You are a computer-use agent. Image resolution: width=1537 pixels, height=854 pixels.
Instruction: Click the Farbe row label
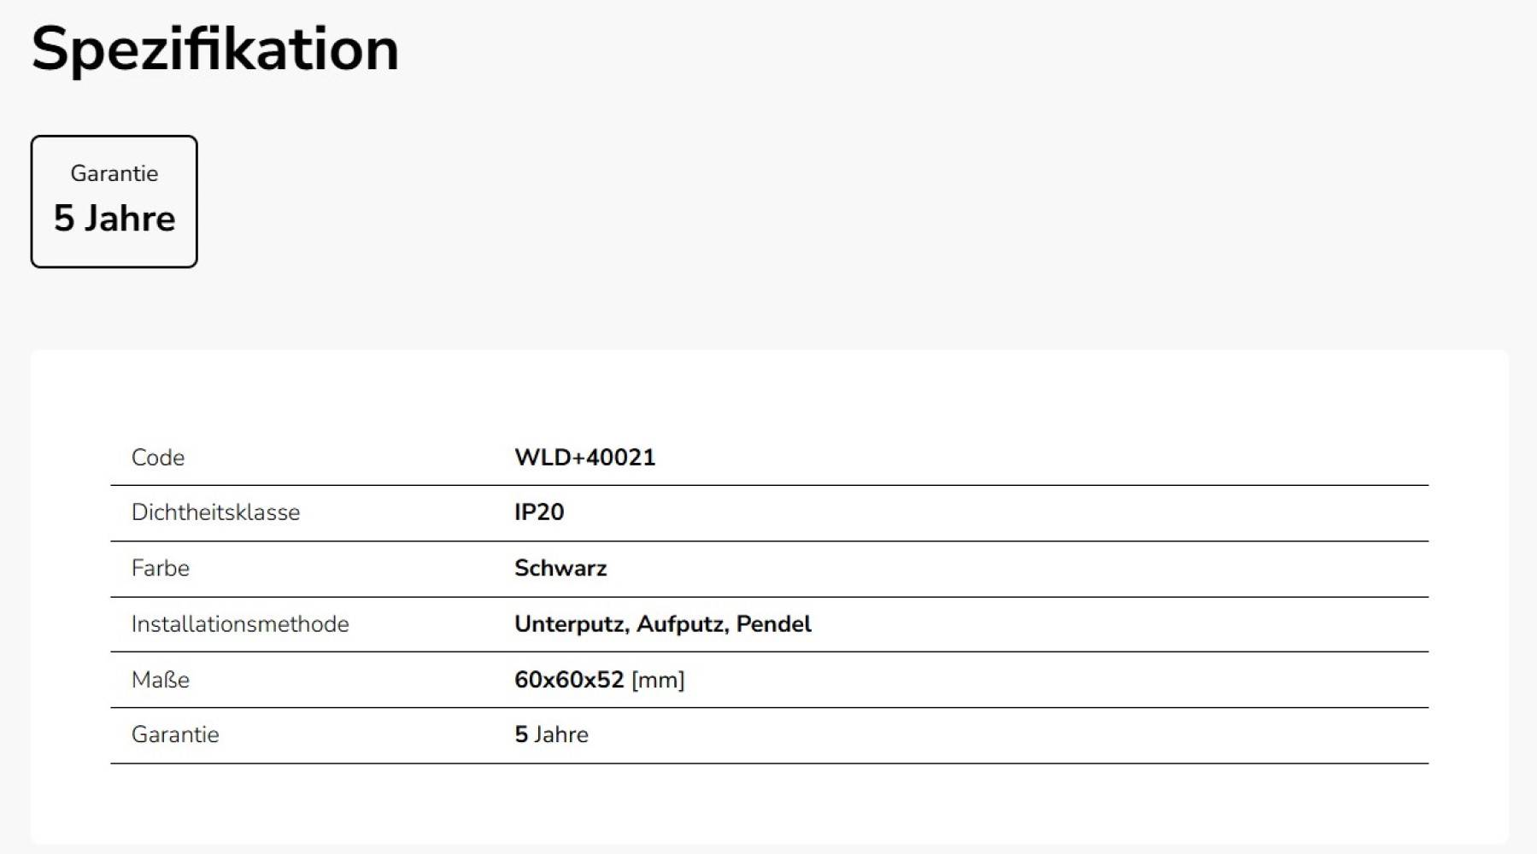click(161, 568)
